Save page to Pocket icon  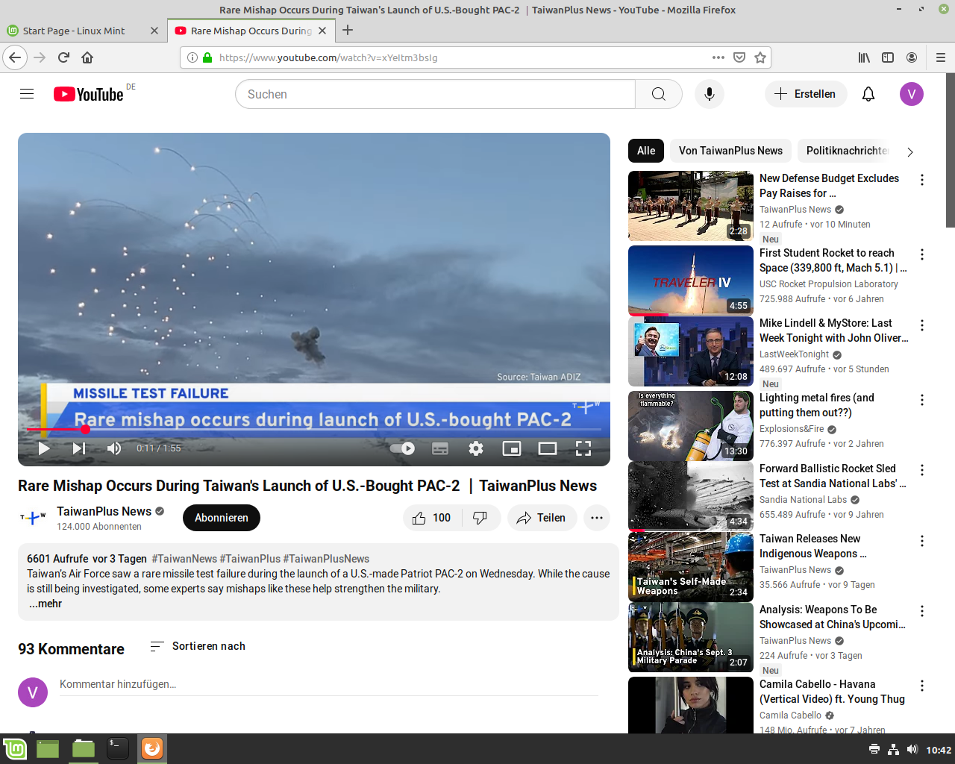tap(739, 57)
